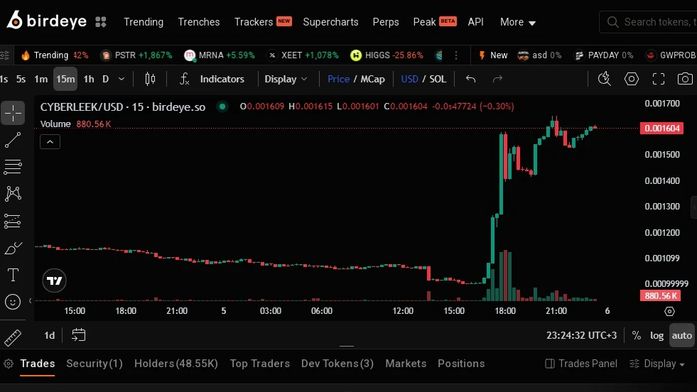697x392 pixels.
Task: Click the Search tokens input field
Action: pos(648,22)
